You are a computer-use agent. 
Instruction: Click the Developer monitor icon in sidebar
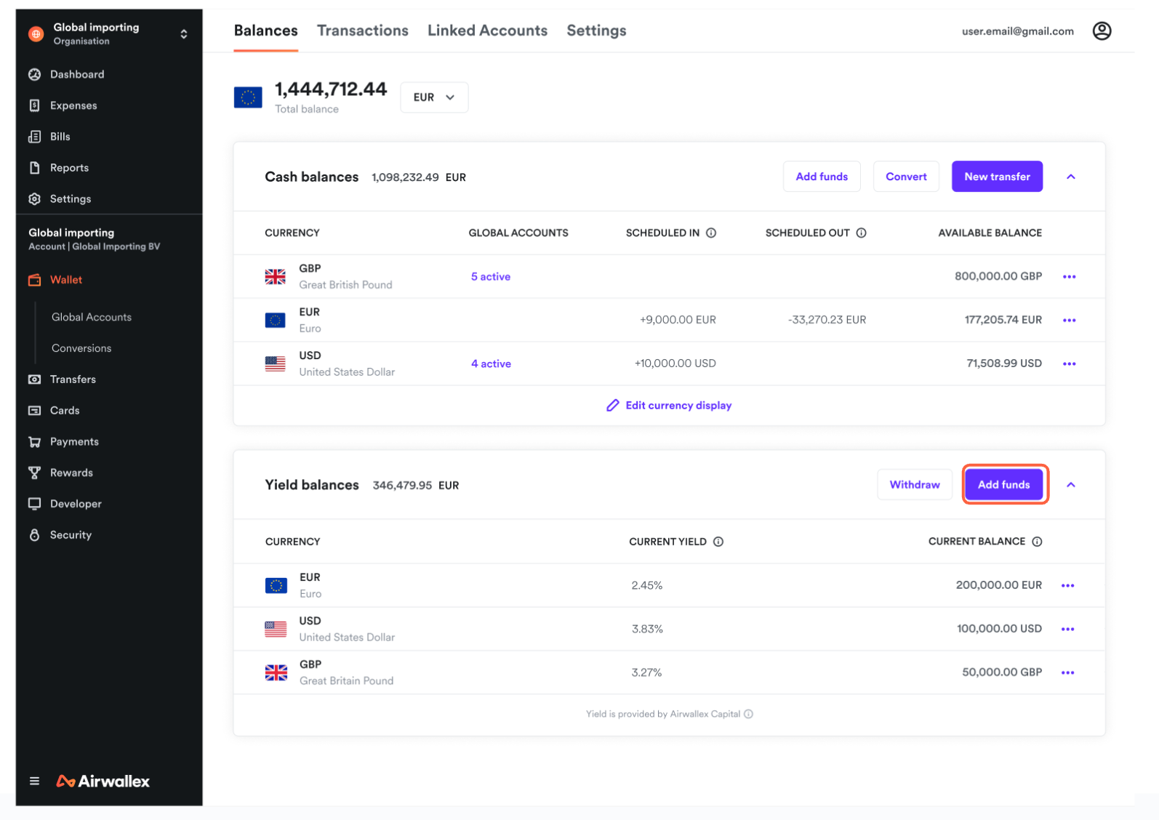point(34,504)
